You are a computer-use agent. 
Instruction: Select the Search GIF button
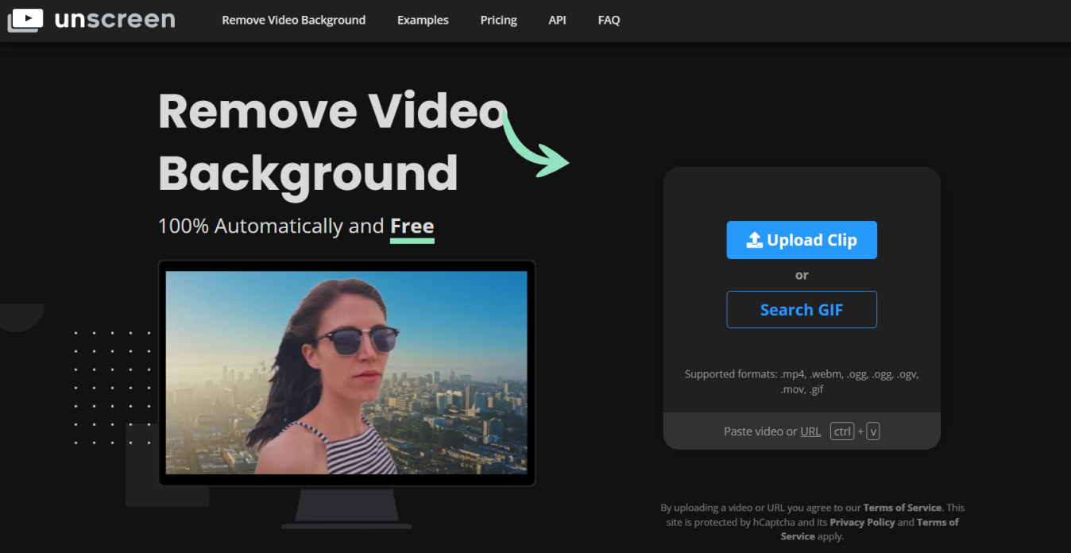(x=801, y=310)
